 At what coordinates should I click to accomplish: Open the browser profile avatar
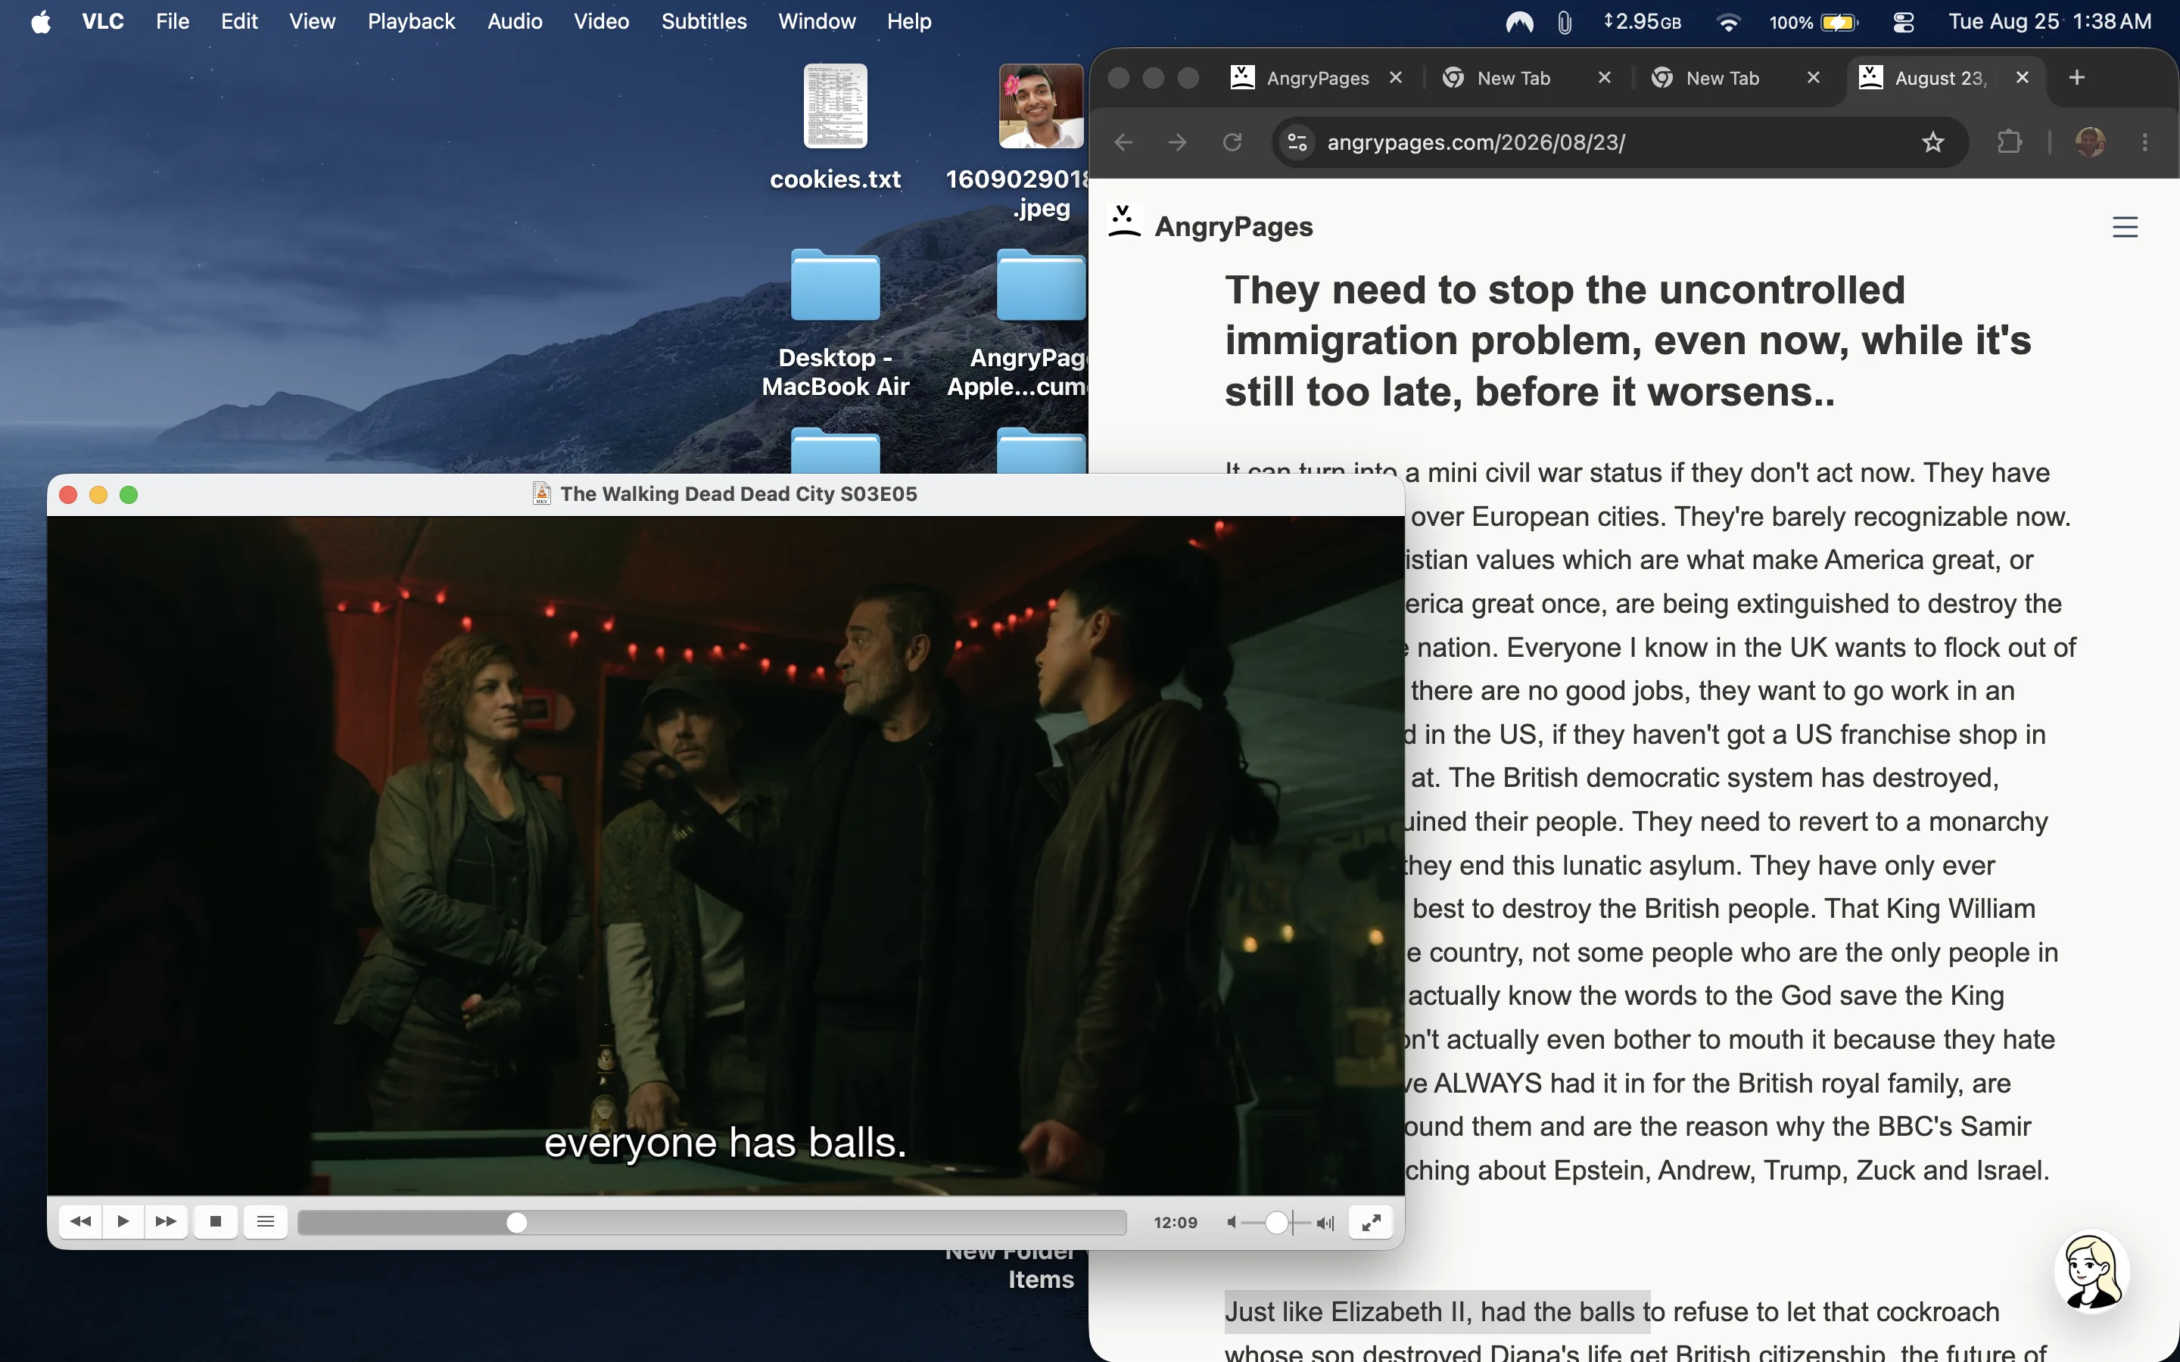coord(2090,142)
